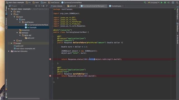
Task: Click CurrencyConverterRest breadcrumb in navigation bar
Action: coord(72,2)
